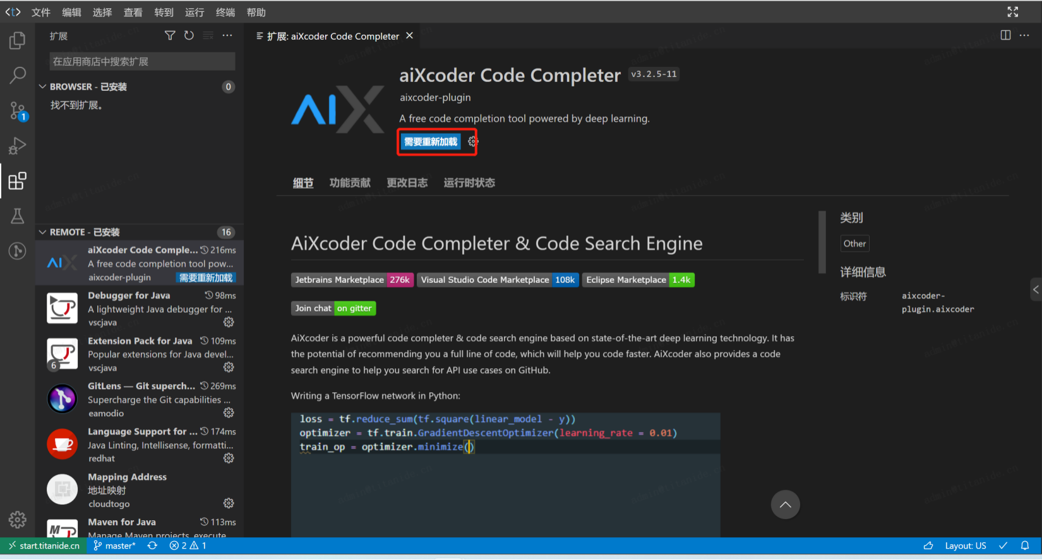Click the 需要重新加载 button in extension header
Viewport: 1042px width, 560px height.
tap(431, 142)
